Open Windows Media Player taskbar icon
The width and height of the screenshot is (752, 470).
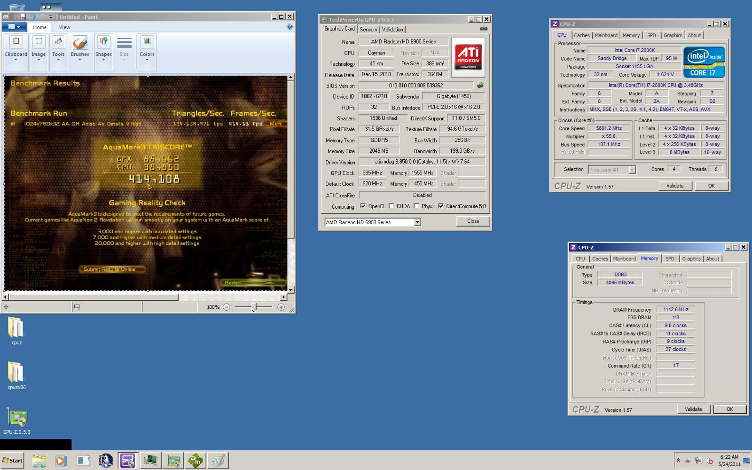(60, 461)
